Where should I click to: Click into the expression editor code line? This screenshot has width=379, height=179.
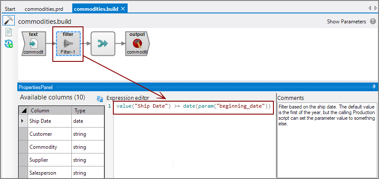coord(193,106)
